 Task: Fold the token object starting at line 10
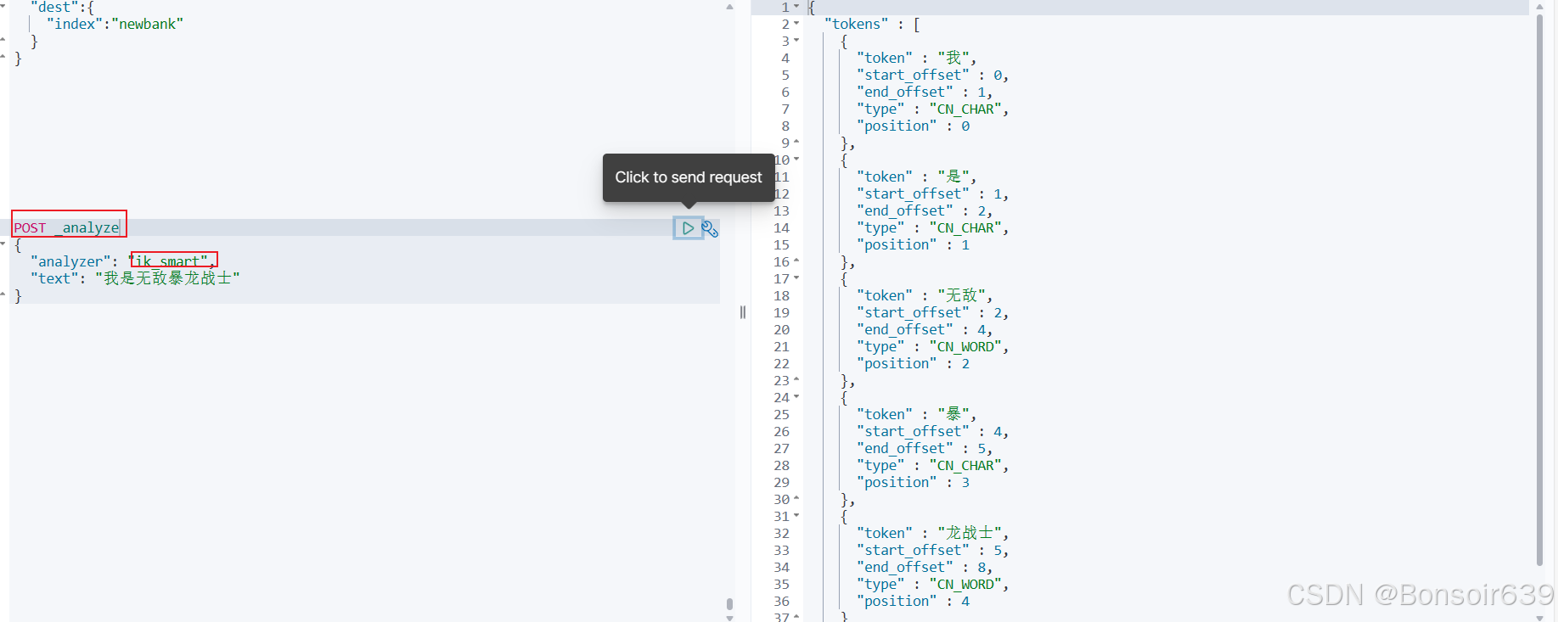pos(796,160)
